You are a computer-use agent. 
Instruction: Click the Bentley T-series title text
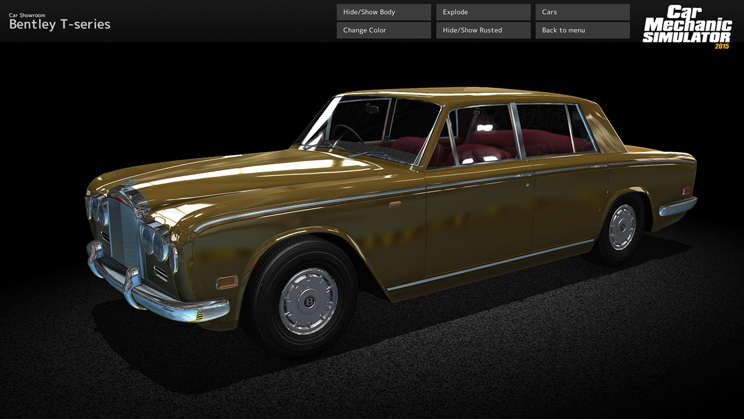[59, 24]
